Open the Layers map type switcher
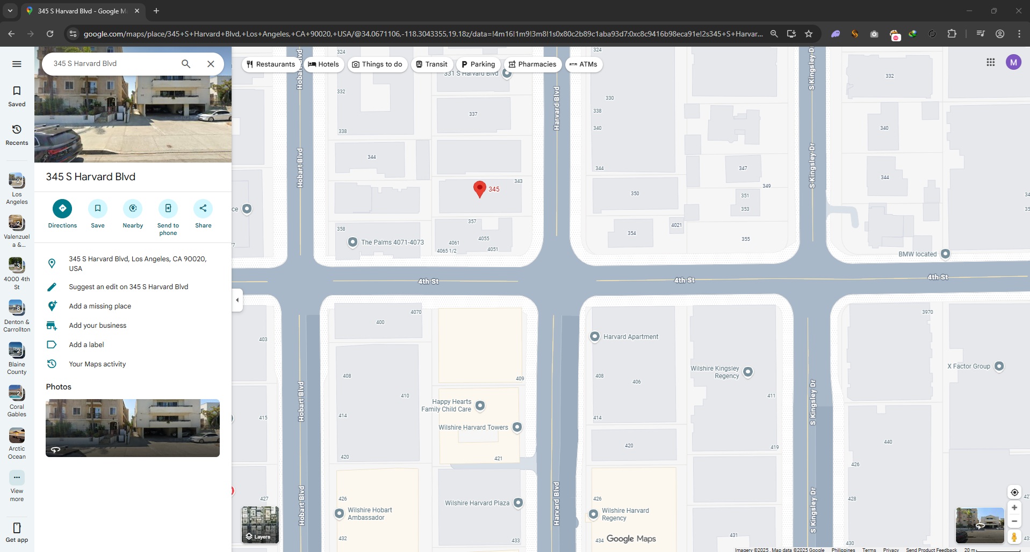This screenshot has height=552, width=1030. point(260,525)
